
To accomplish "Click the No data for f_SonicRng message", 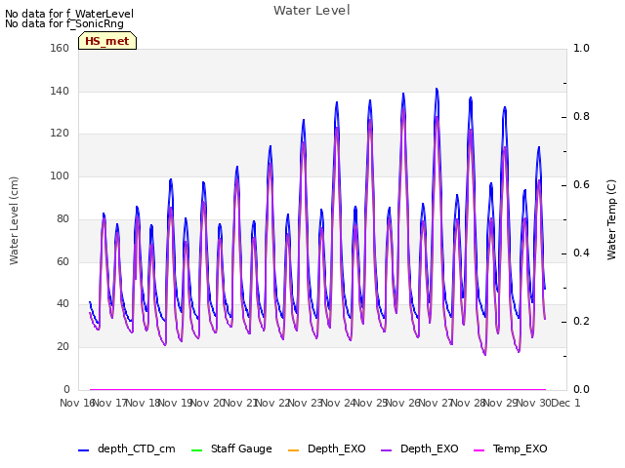I will click(x=64, y=23).
